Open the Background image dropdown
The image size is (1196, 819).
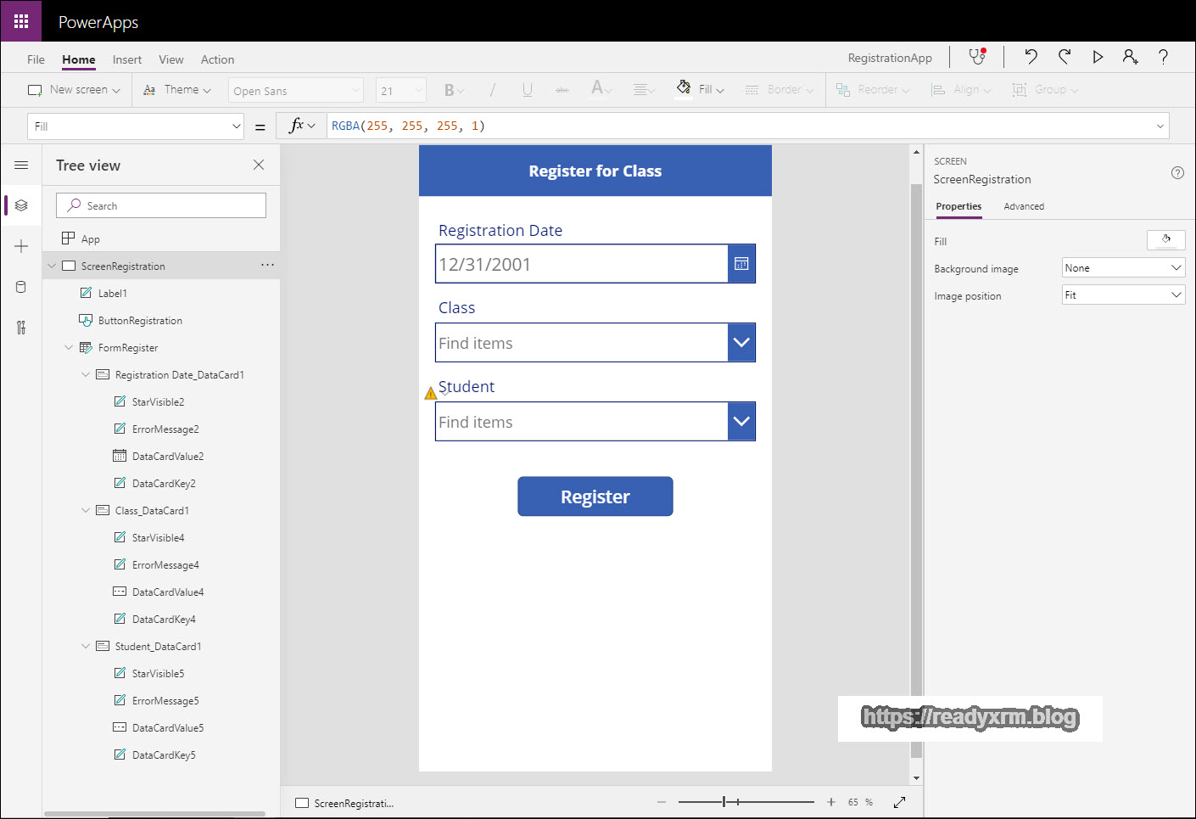pos(1123,267)
